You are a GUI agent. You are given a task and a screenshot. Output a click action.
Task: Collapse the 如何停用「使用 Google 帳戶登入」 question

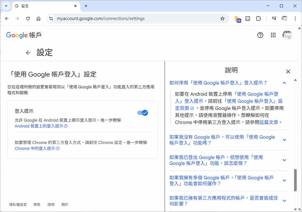coord(284,83)
